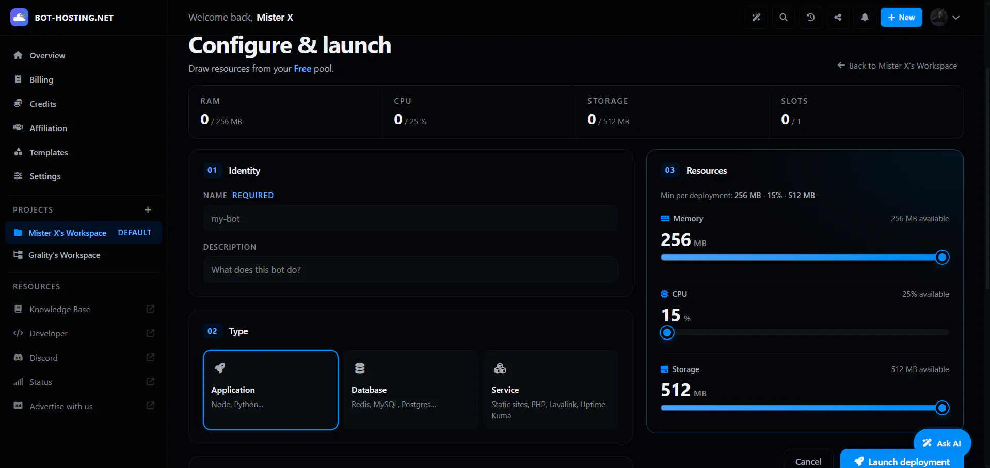Open the notifications bell
Image resolution: width=990 pixels, height=468 pixels.
[x=865, y=17]
